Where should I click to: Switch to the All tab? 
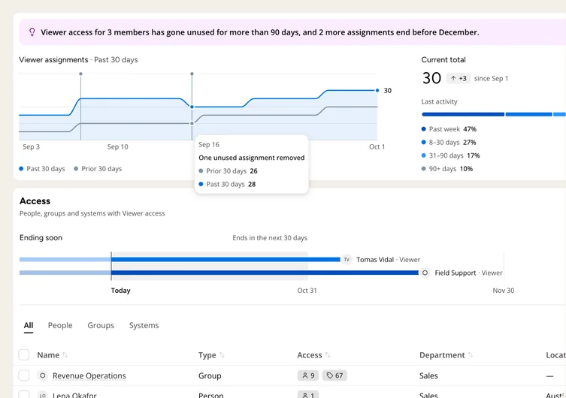29,325
